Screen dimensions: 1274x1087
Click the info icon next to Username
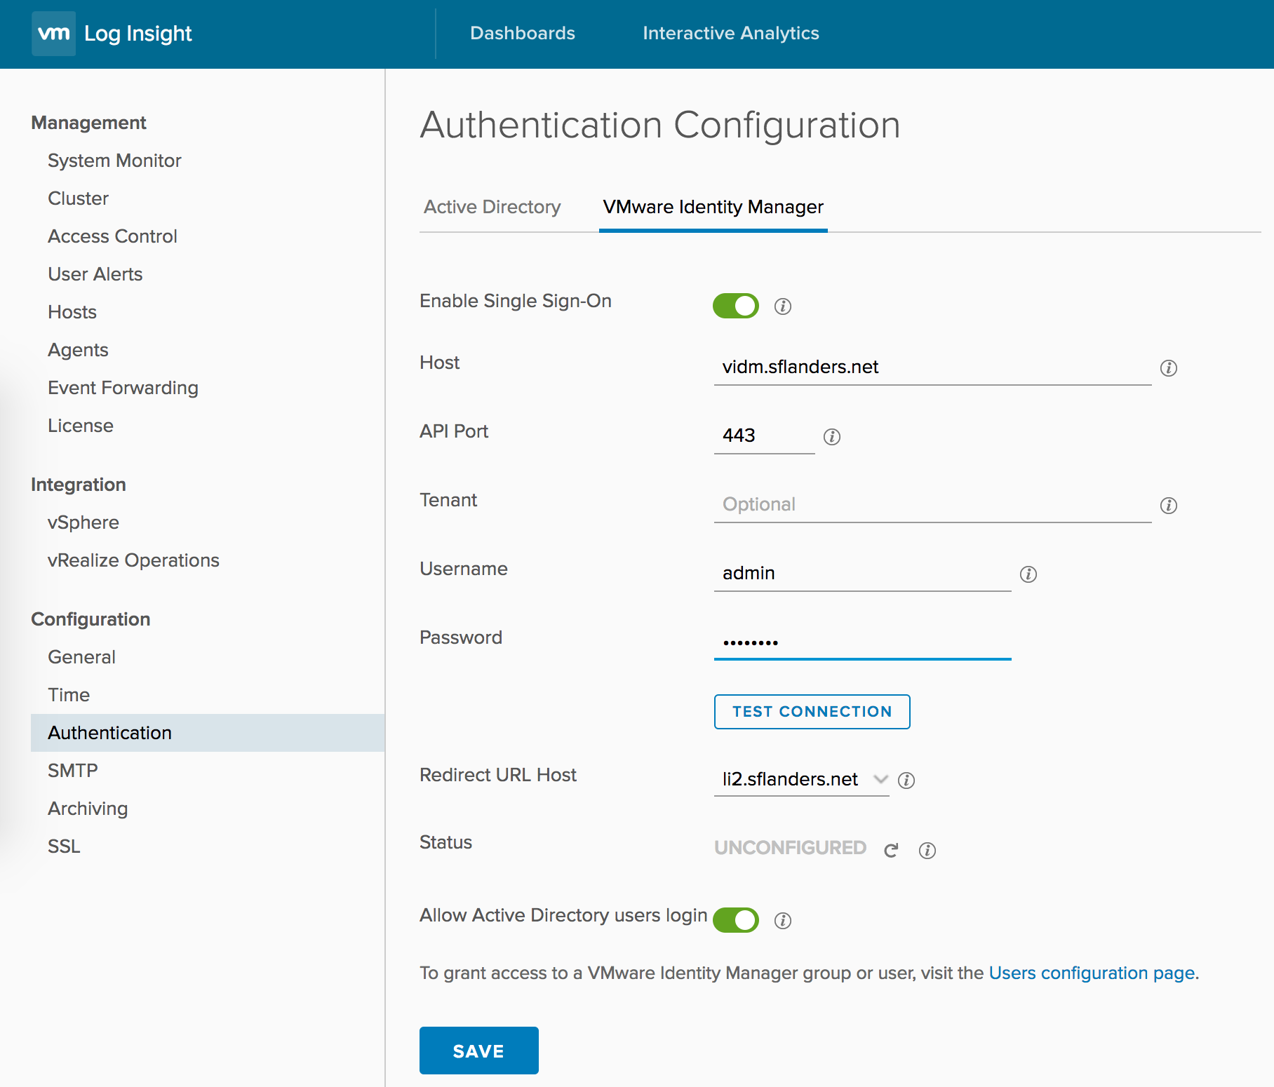coord(1028,574)
